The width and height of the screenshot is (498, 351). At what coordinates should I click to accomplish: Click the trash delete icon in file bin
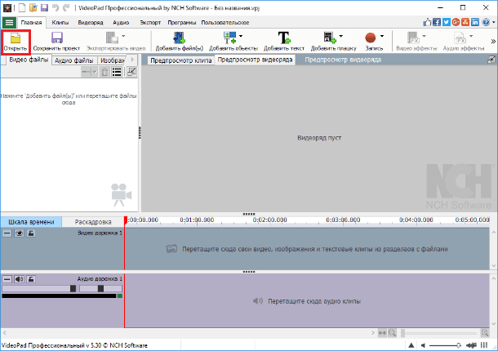click(x=104, y=72)
